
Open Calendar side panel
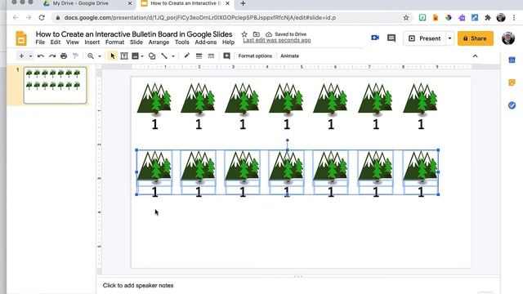pyautogui.click(x=512, y=60)
